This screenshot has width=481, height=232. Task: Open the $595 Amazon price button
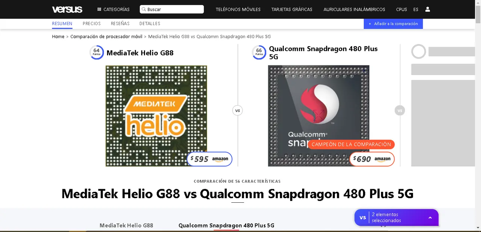click(209, 159)
